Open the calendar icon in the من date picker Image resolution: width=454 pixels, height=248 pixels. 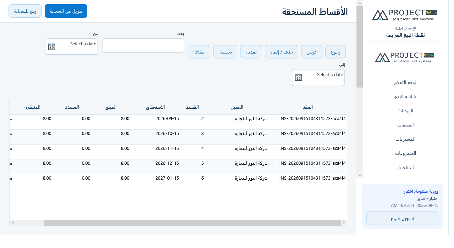[x=52, y=47]
